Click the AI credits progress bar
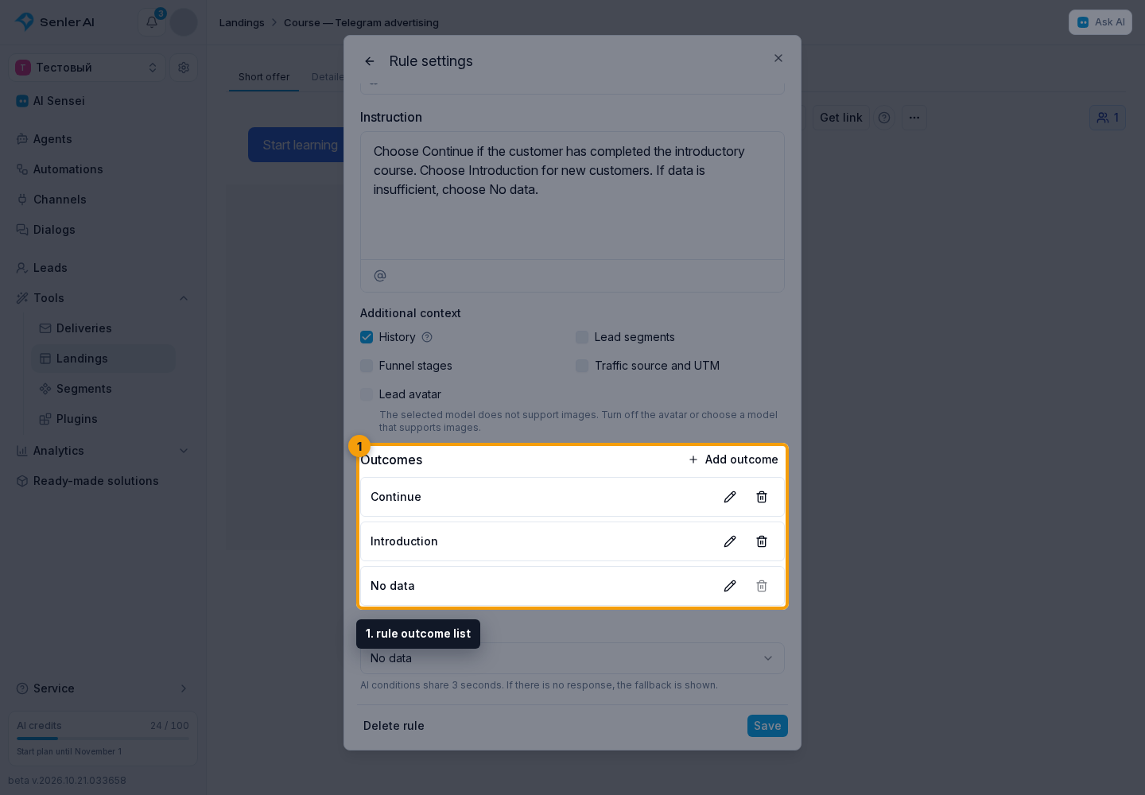 tap(103, 739)
